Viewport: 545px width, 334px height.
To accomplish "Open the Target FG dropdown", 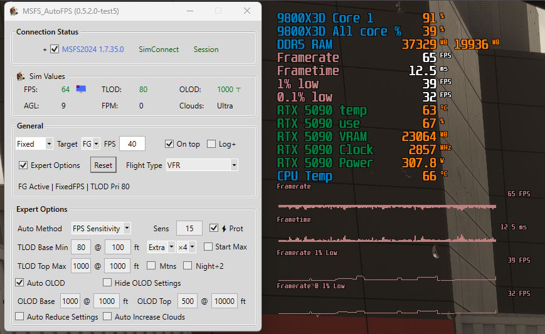I will pyautogui.click(x=91, y=144).
